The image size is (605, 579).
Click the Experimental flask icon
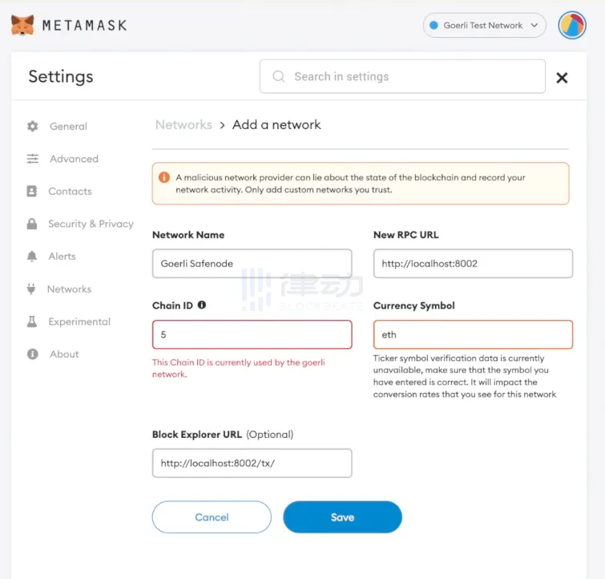pyautogui.click(x=32, y=322)
